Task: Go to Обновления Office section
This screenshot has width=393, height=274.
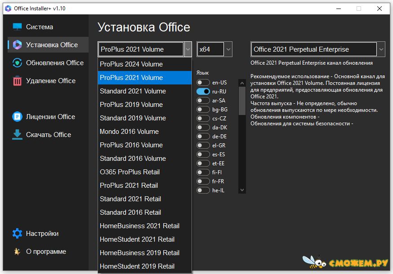Action: coord(48,62)
